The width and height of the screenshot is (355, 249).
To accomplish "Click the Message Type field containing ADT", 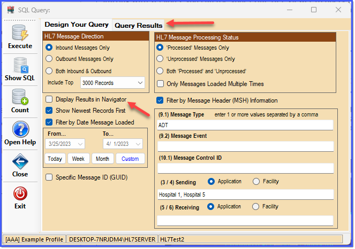I will pos(245,125).
